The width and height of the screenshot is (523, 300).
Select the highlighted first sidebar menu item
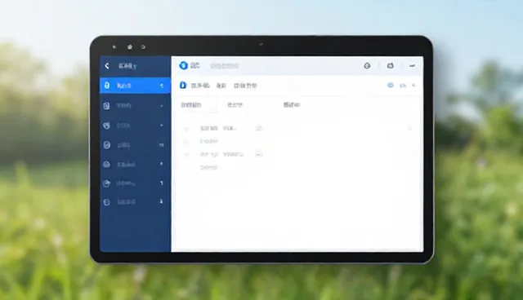tap(135, 86)
